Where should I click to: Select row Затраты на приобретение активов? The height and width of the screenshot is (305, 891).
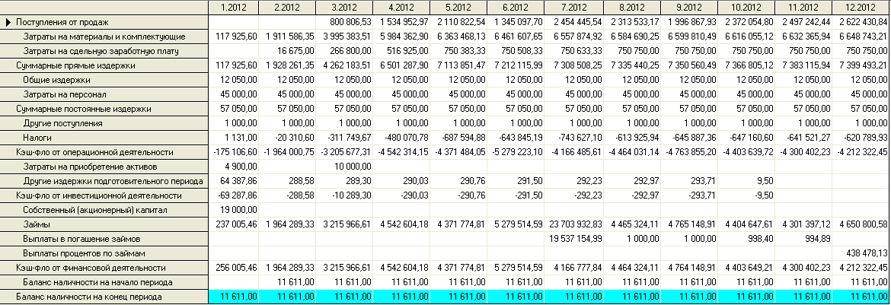[104, 167]
